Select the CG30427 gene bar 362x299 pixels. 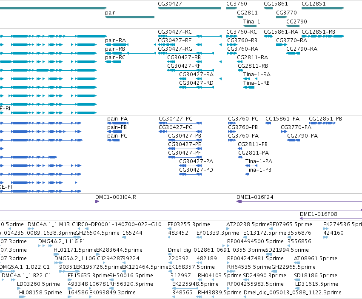click(190, 8)
